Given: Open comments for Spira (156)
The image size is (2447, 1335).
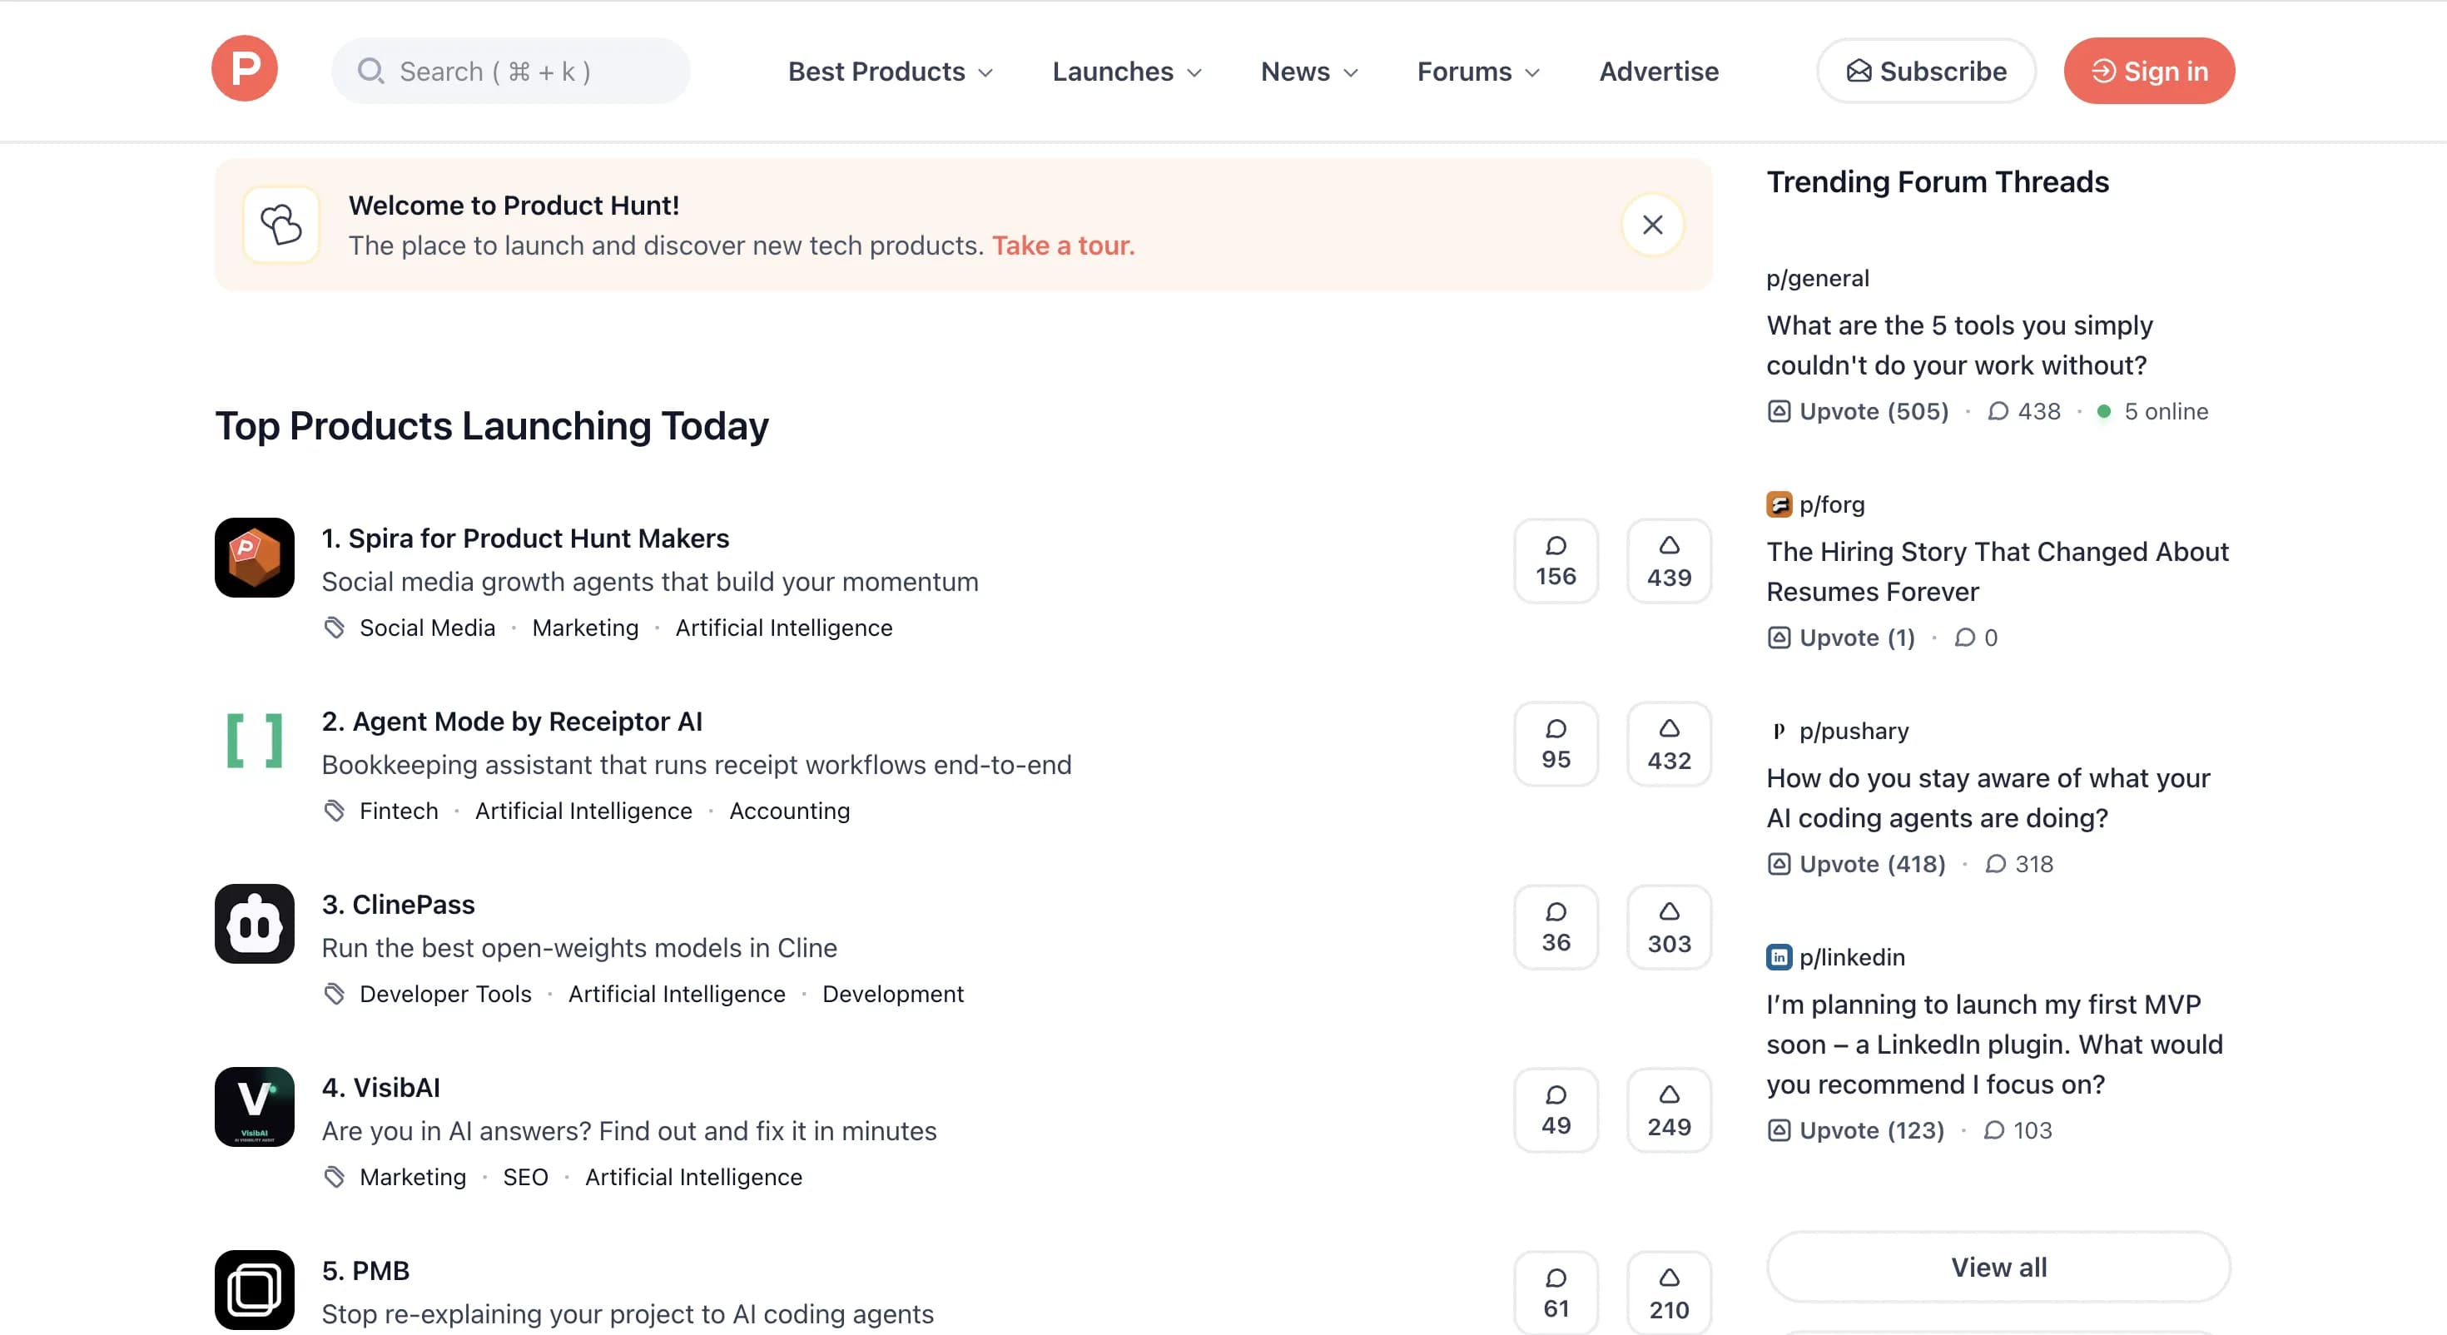Looking at the screenshot, I should point(1555,561).
